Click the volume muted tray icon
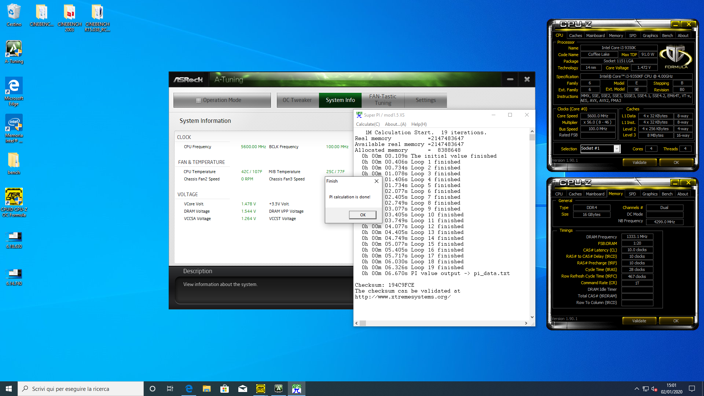Screen dimensions: 704x396 pyautogui.click(x=654, y=389)
